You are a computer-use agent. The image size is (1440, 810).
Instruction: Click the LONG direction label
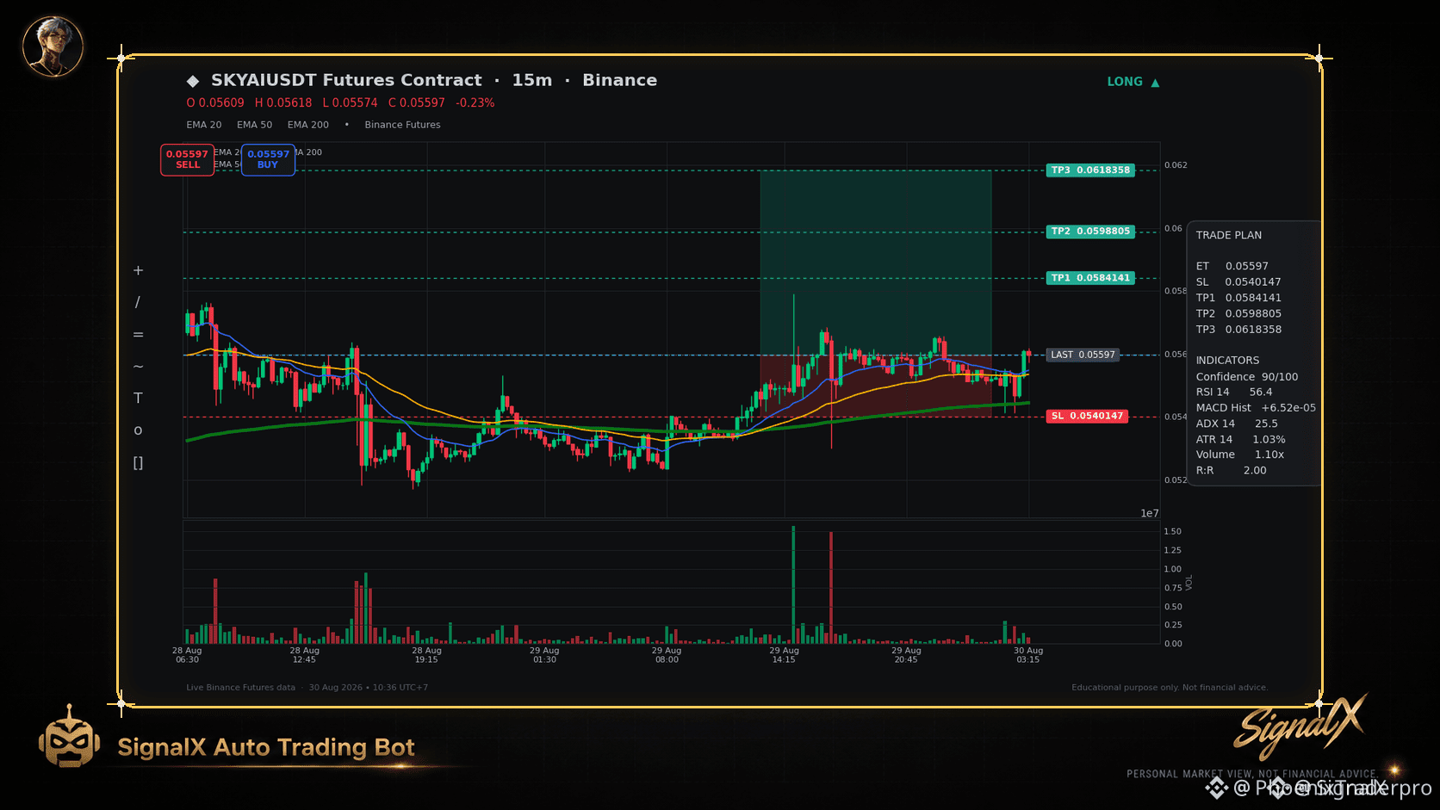click(x=1125, y=82)
